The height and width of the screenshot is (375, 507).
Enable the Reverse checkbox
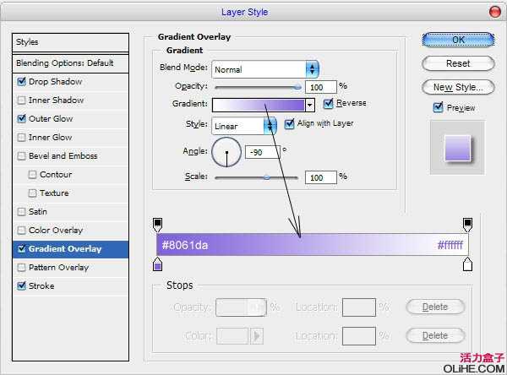(x=329, y=104)
